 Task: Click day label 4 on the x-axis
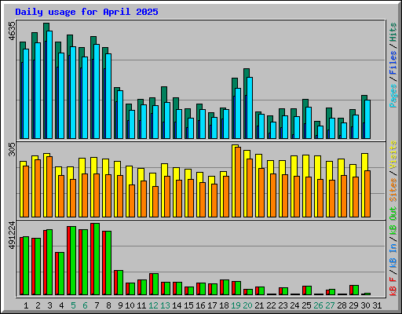click(61, 305)
